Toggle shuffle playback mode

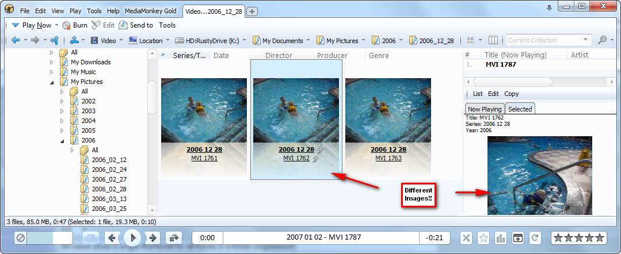[x=466, y=237]
